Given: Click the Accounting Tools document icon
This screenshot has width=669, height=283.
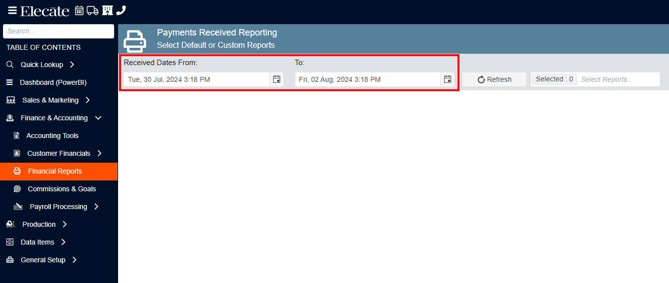Looking at the screenshot, I should [16, 136].
